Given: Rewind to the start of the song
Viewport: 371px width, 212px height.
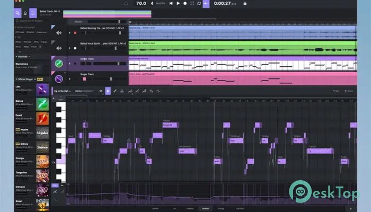Looking at the screenshot, I should point(171,3).
